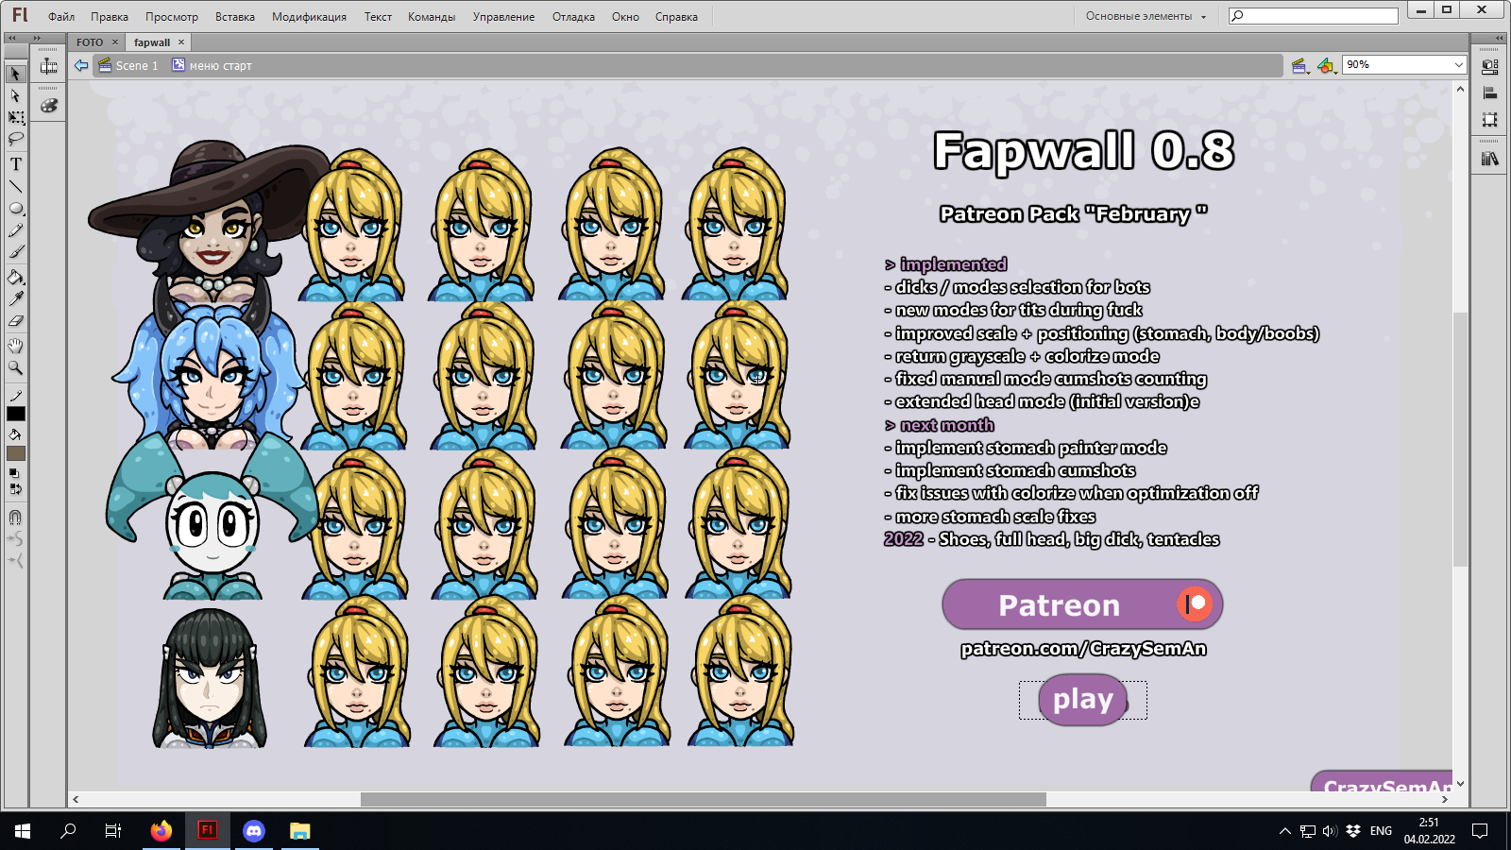Screen dimensions: 1511x850
Task: Choose the Free Transform tool
Action: coord(16,118)
